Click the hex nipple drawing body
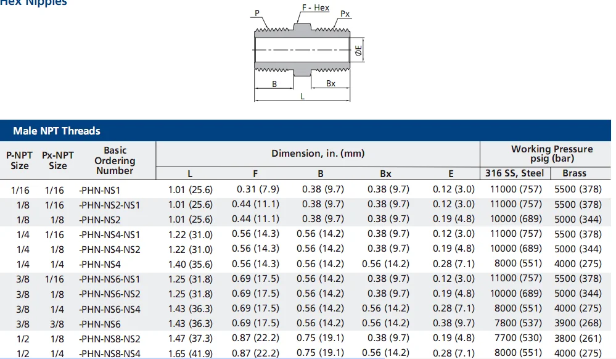The image size is (616, 359). (302, 49)
